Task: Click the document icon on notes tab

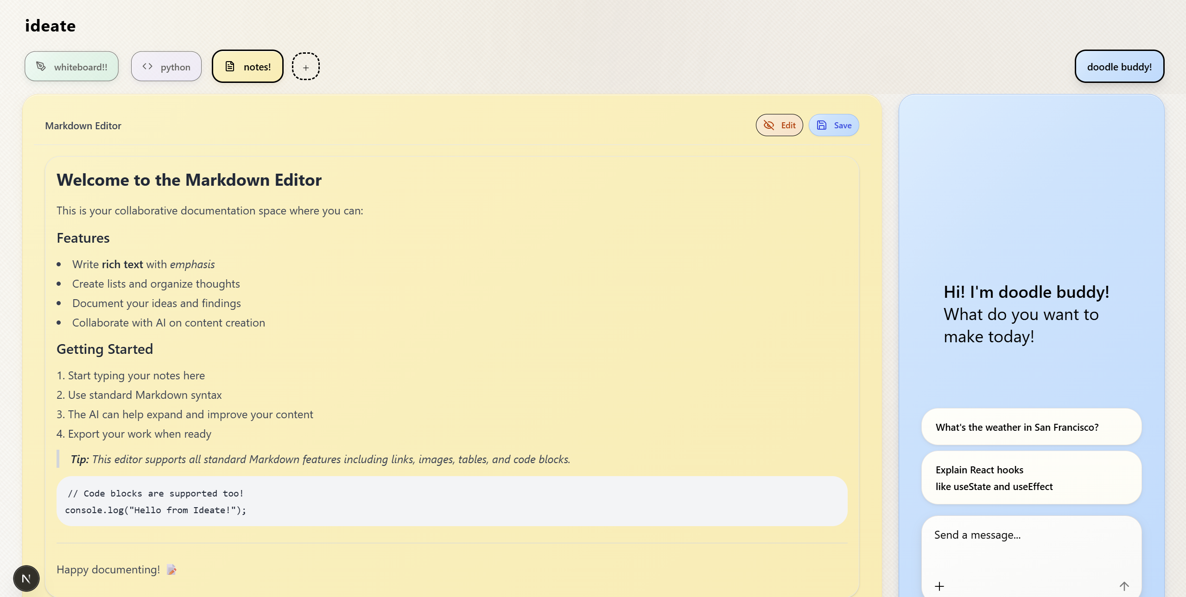Action: (x=230, y=66)
